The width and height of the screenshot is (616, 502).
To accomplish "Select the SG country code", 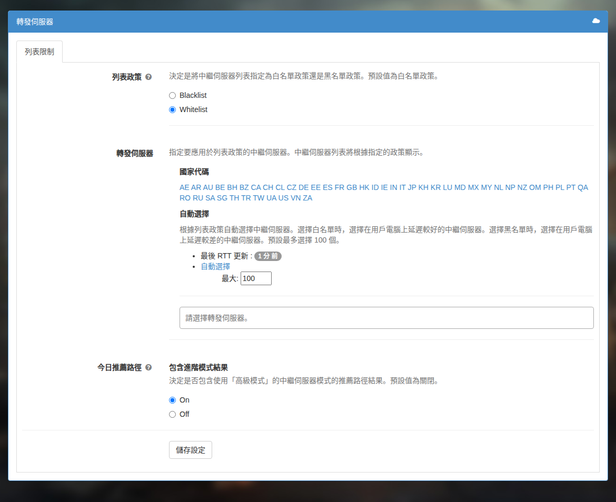I will coord(222,198).
